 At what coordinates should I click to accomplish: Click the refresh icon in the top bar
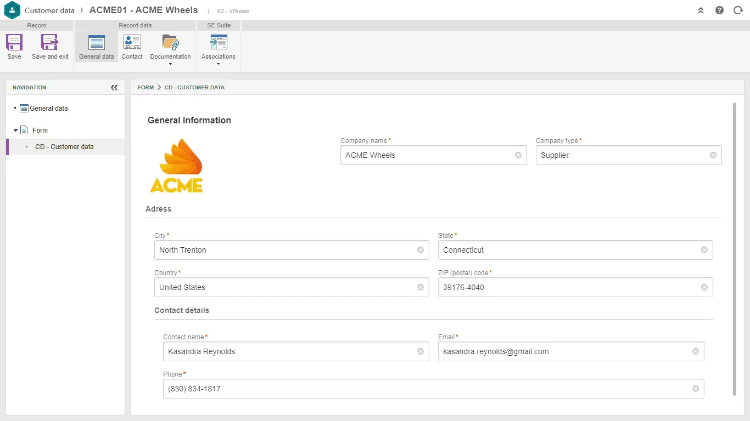click(x=738, y=10)
